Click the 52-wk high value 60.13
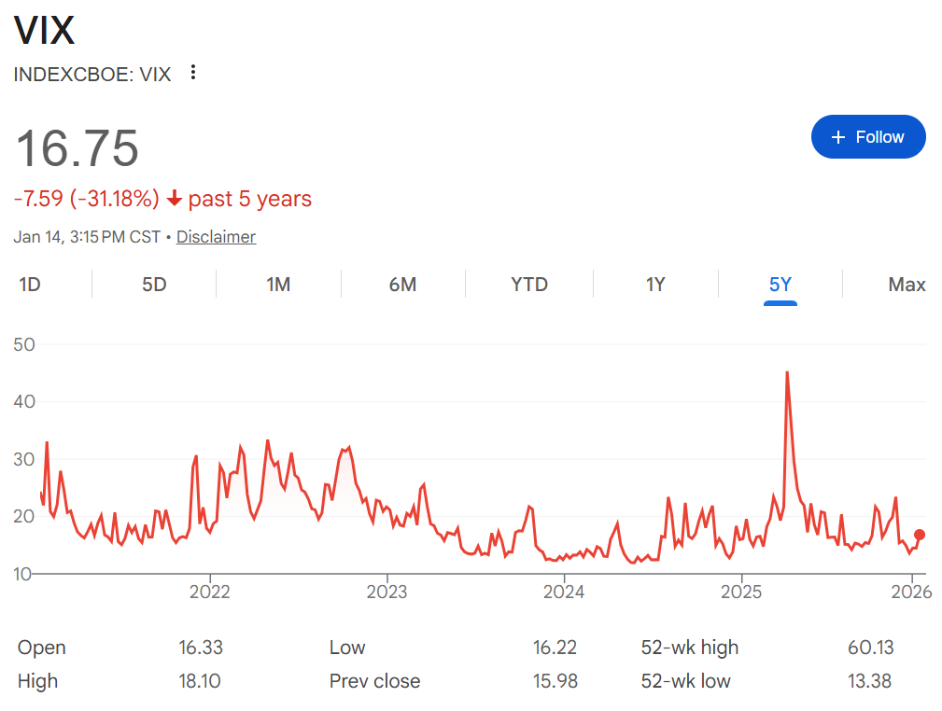This screenshot has width=942, height=711. (x=867, y=648)
